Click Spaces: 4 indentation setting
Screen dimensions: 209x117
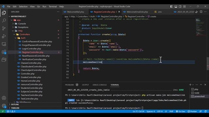click(151, 111)
